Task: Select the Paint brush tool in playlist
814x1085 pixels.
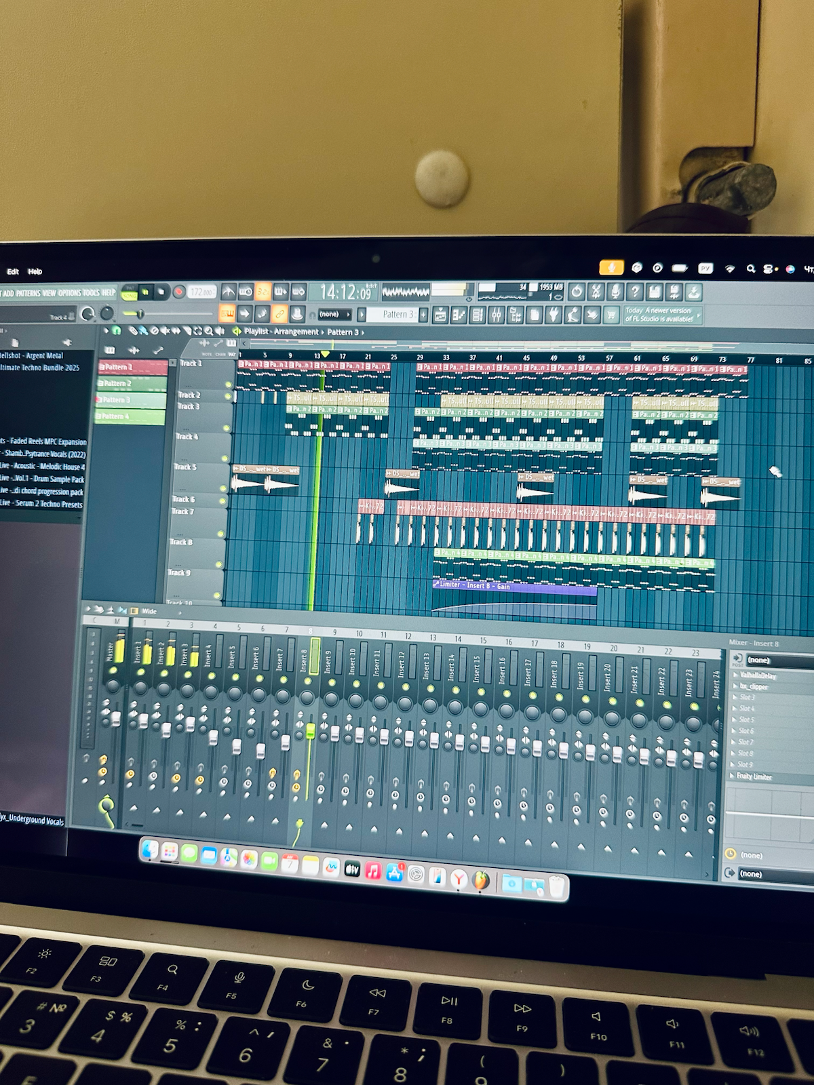Action: click(x=144, y=332)
